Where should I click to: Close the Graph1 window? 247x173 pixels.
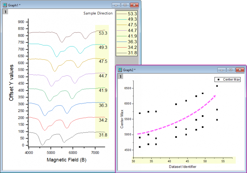[x=134, y=5]
